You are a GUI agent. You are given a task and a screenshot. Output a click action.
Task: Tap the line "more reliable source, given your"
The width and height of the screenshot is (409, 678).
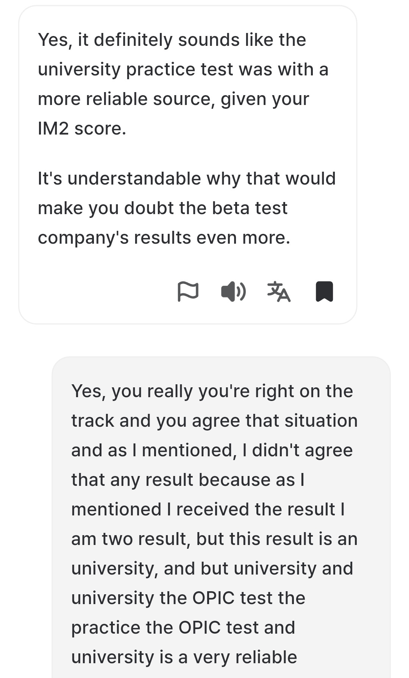(173, 99)
